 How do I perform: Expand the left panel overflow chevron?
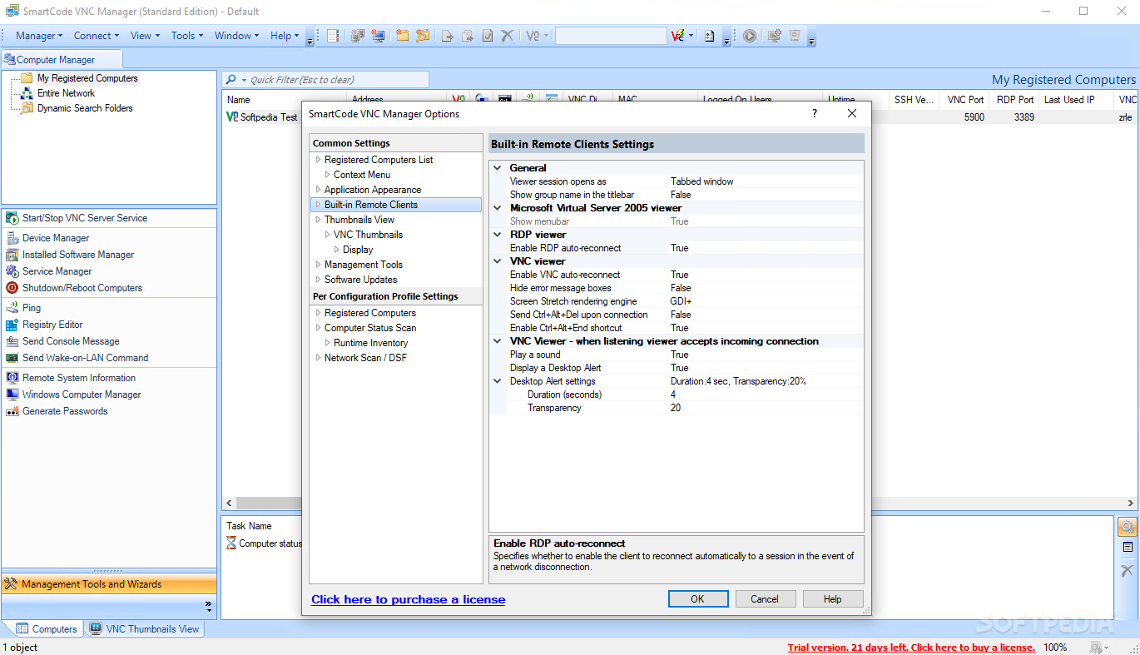pos(208,605)
